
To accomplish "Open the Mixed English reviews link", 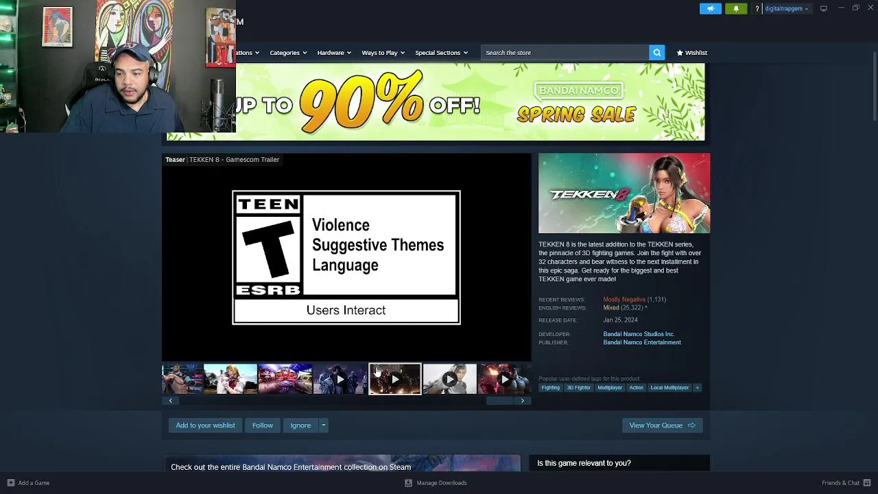I will coord(611,308).
